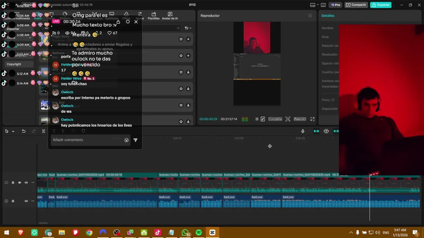
Task: Open emoji picker in comment box
Action: point(126,140)
